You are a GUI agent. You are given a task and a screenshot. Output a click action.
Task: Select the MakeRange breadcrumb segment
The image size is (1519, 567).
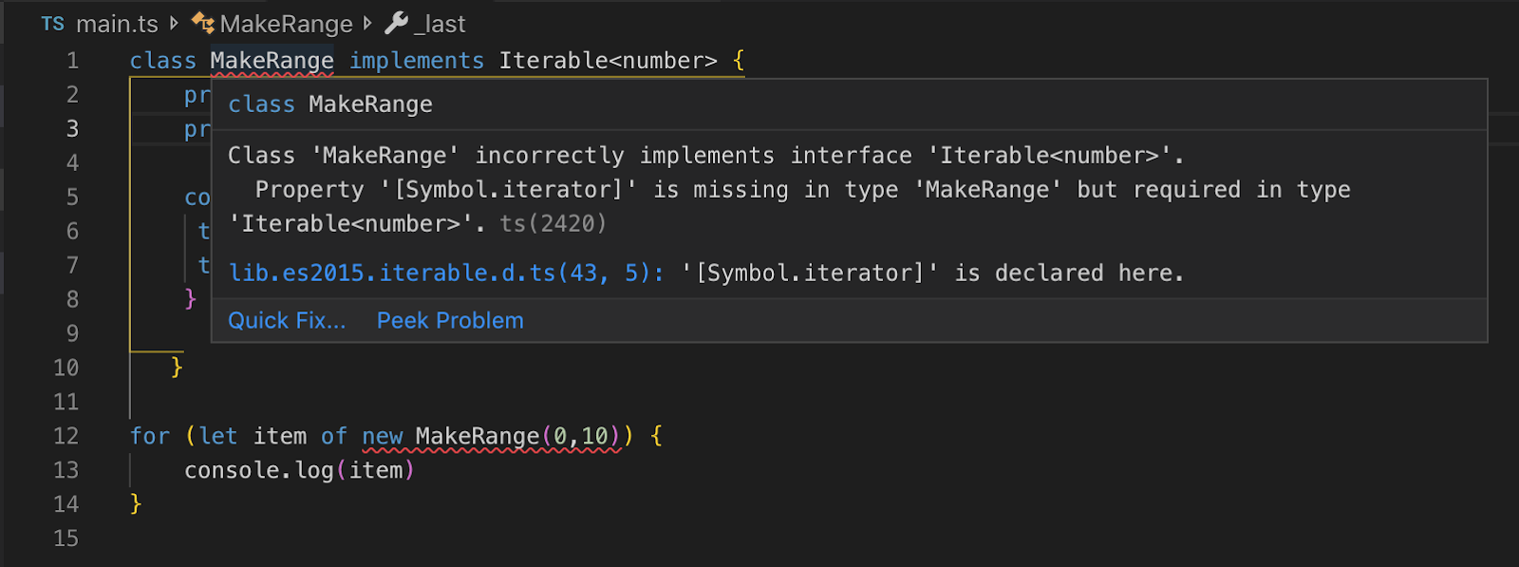coord(286,24)
